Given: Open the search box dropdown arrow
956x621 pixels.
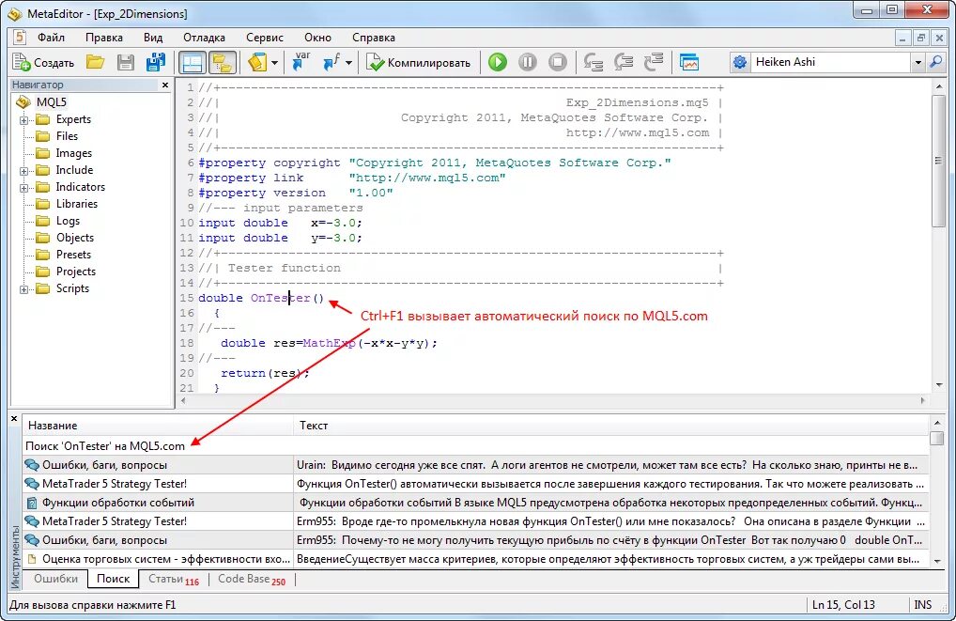Looking at the screenshot, I should click(x=917, y=62).
